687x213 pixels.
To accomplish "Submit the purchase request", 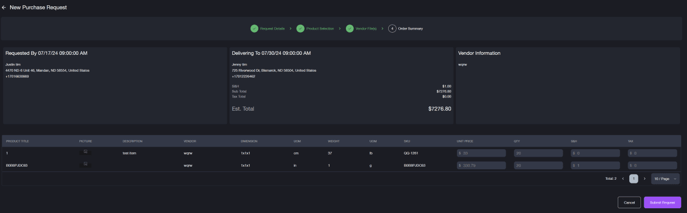I will (x=662, y=202).
